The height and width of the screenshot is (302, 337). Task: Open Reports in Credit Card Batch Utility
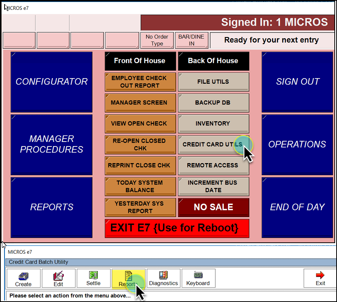pos(128,279)
